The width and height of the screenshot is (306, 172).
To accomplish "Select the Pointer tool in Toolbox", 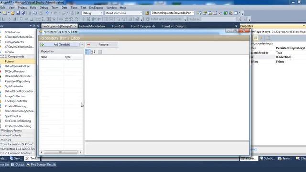I will [18, 61].
